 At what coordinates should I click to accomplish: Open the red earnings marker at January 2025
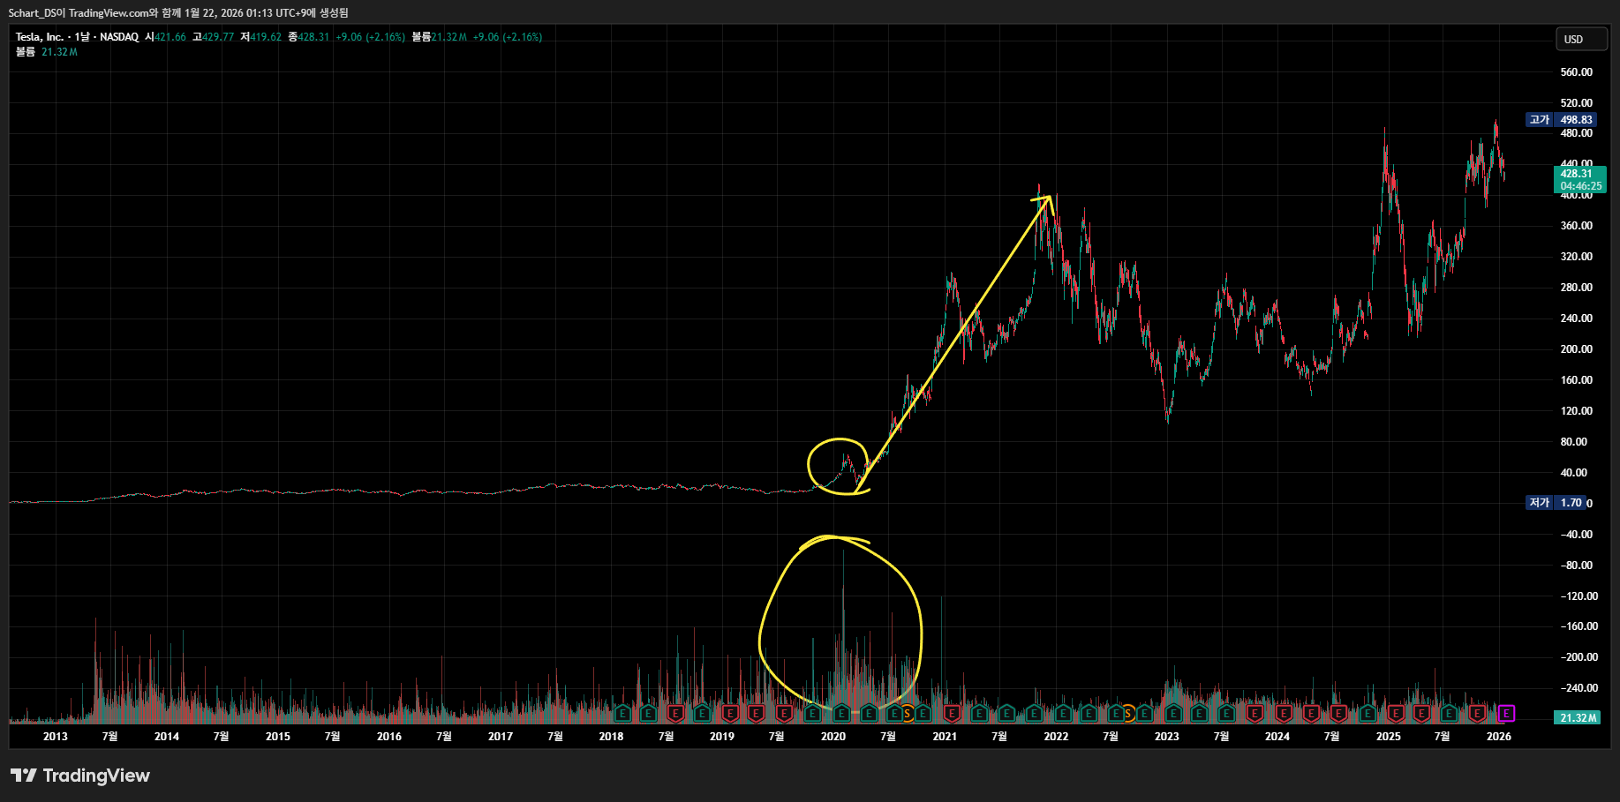coord(1396,714)
